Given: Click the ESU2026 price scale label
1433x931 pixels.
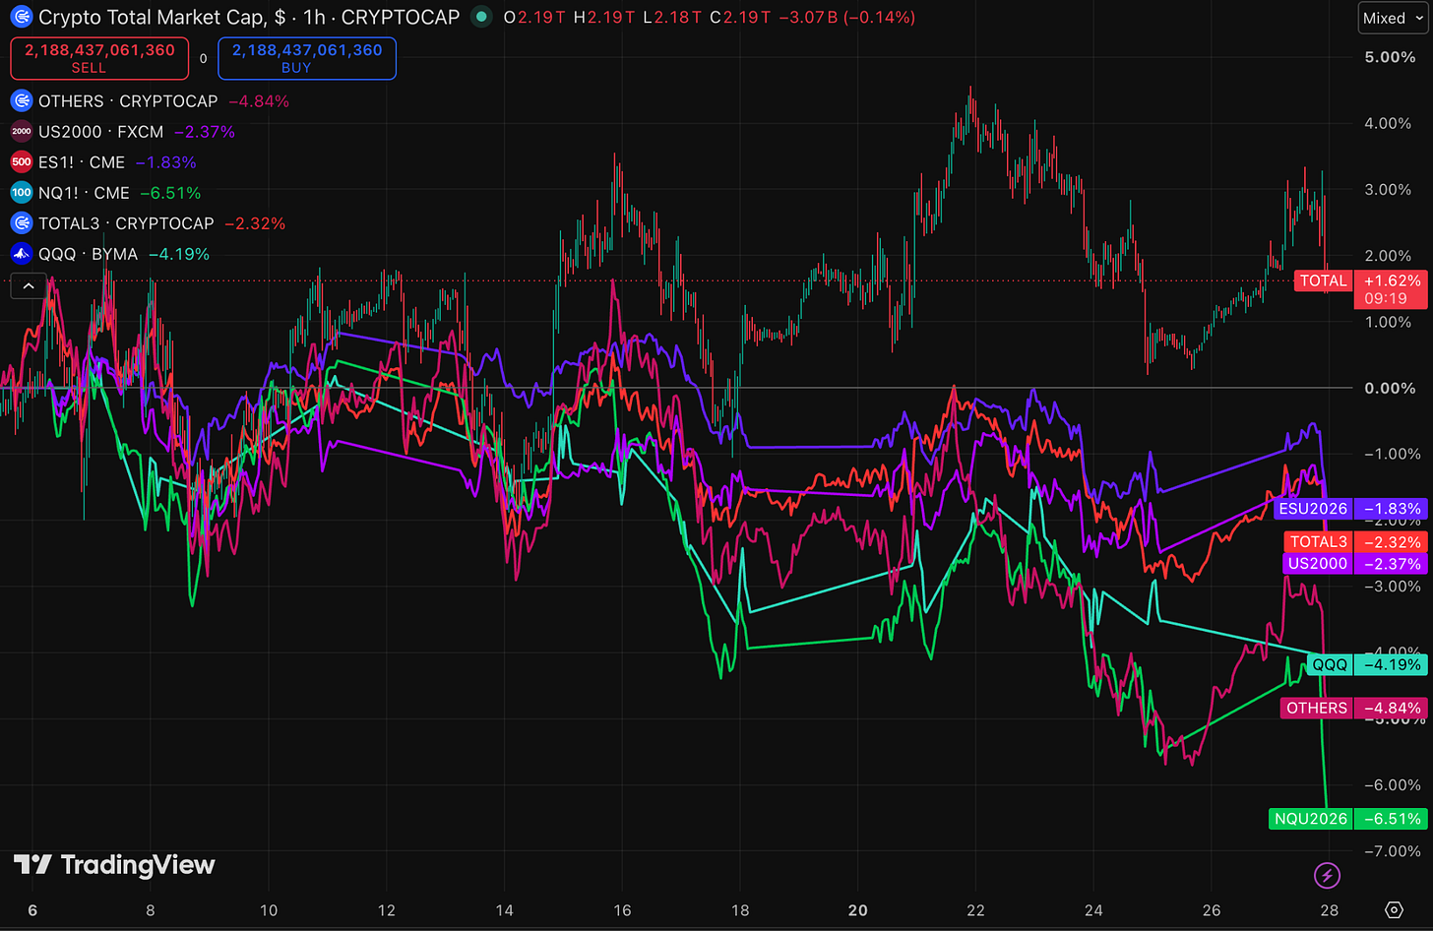Looking at the screenshot, I should coord(1312,509).
